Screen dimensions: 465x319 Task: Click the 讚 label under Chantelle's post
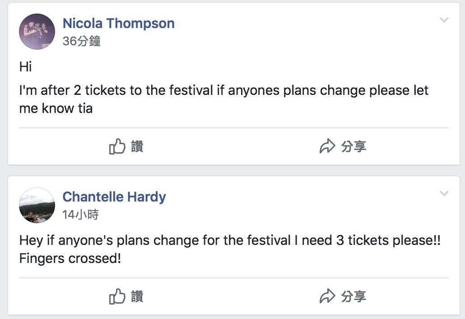(x=137, y=296)
